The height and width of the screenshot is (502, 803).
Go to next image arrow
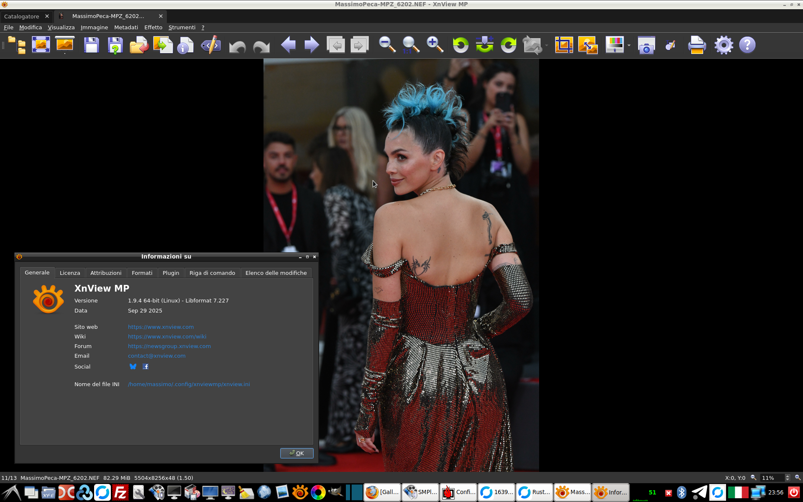point(312,45)
